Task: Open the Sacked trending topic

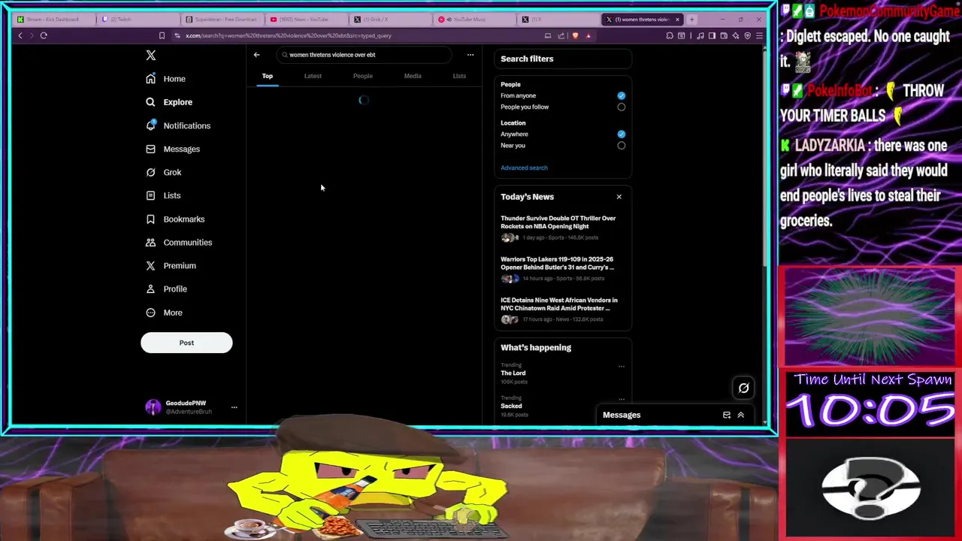Action: point(511,406)
